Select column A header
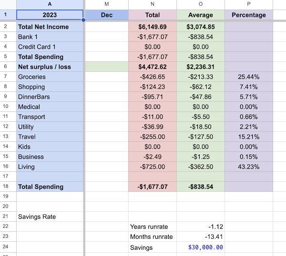Image resolution: width=286 pixels, height=256 pixels. click(50, 4)
